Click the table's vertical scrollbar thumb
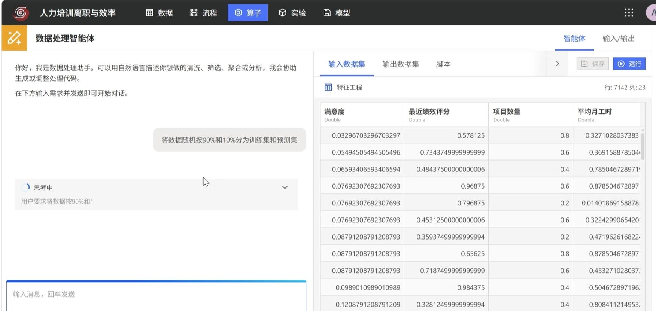Image resolution: width=656 pixels, height=311 pixels. (x=643, y=146)
